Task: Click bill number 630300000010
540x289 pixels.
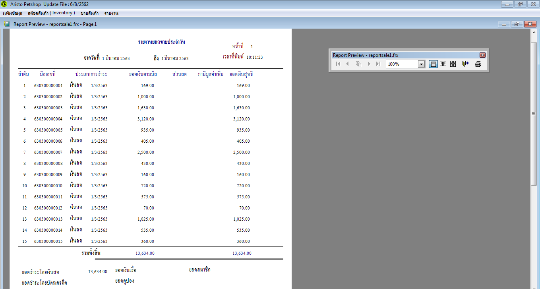Action: pyautogui.click(x=48, y=186)
